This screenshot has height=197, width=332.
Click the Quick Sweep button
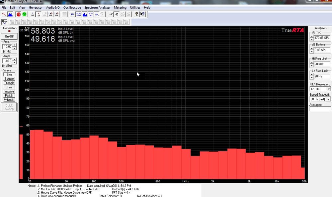(x=9, y=107)
